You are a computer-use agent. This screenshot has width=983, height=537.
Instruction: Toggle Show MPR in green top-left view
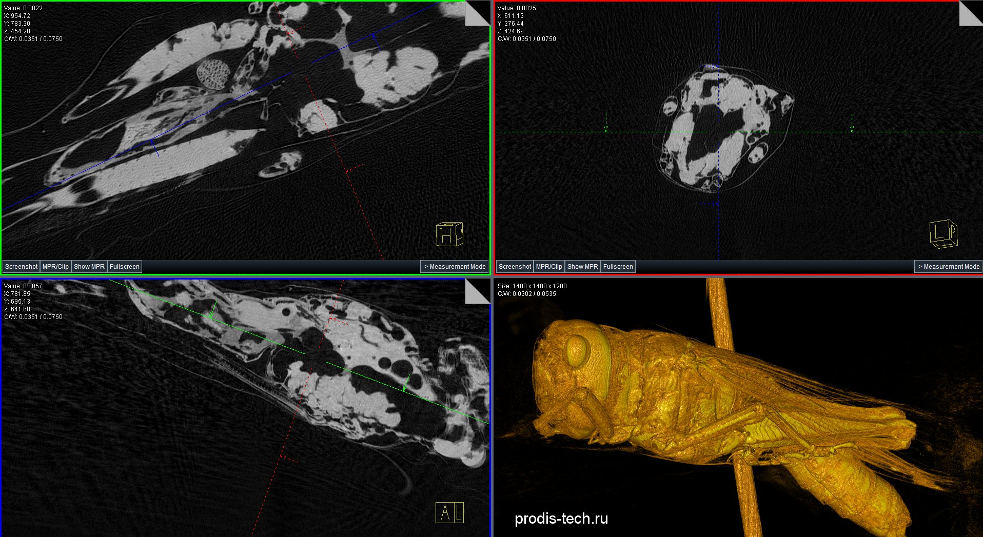[x=89, y=267]
